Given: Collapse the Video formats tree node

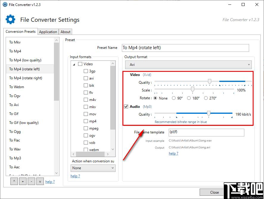Looking at the screenshot, I should click(74, 64).
